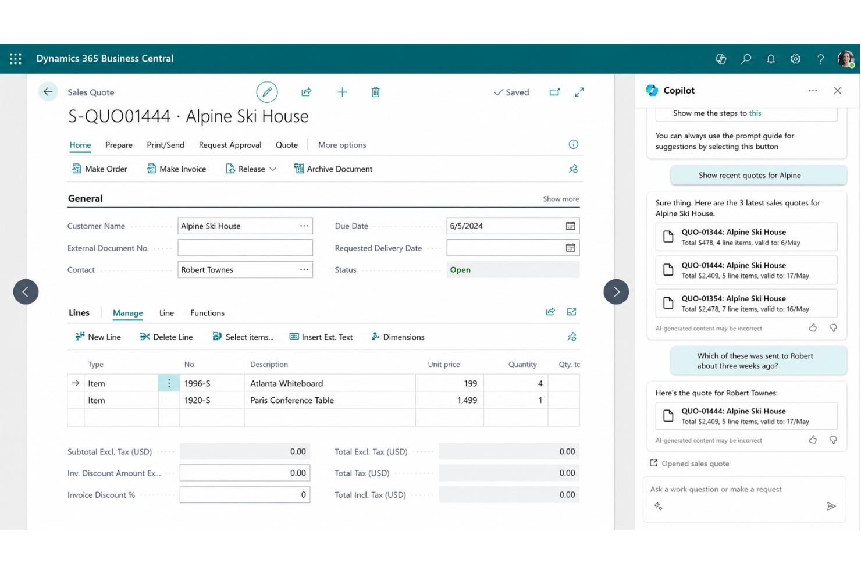This screenshot has height=574, width=861.
Task: Click the Paris Conference Table description cell
Action: (x=329, y=400)
